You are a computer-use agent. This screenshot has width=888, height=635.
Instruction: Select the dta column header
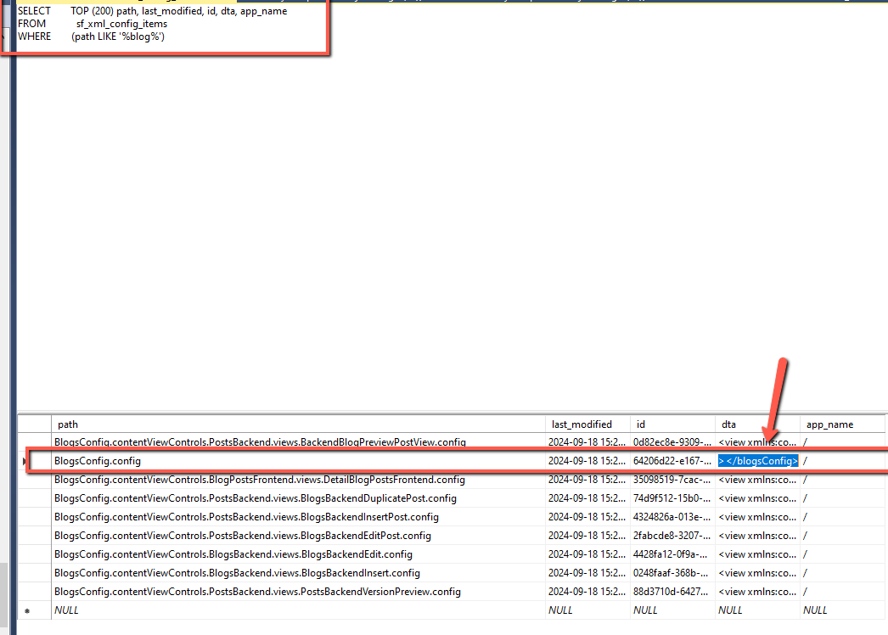(x=757, y=424)
